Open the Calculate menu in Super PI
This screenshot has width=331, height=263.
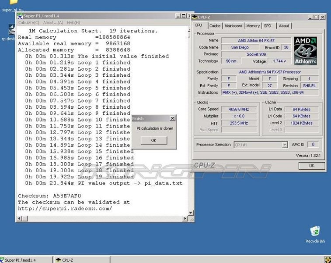point(29,23)
